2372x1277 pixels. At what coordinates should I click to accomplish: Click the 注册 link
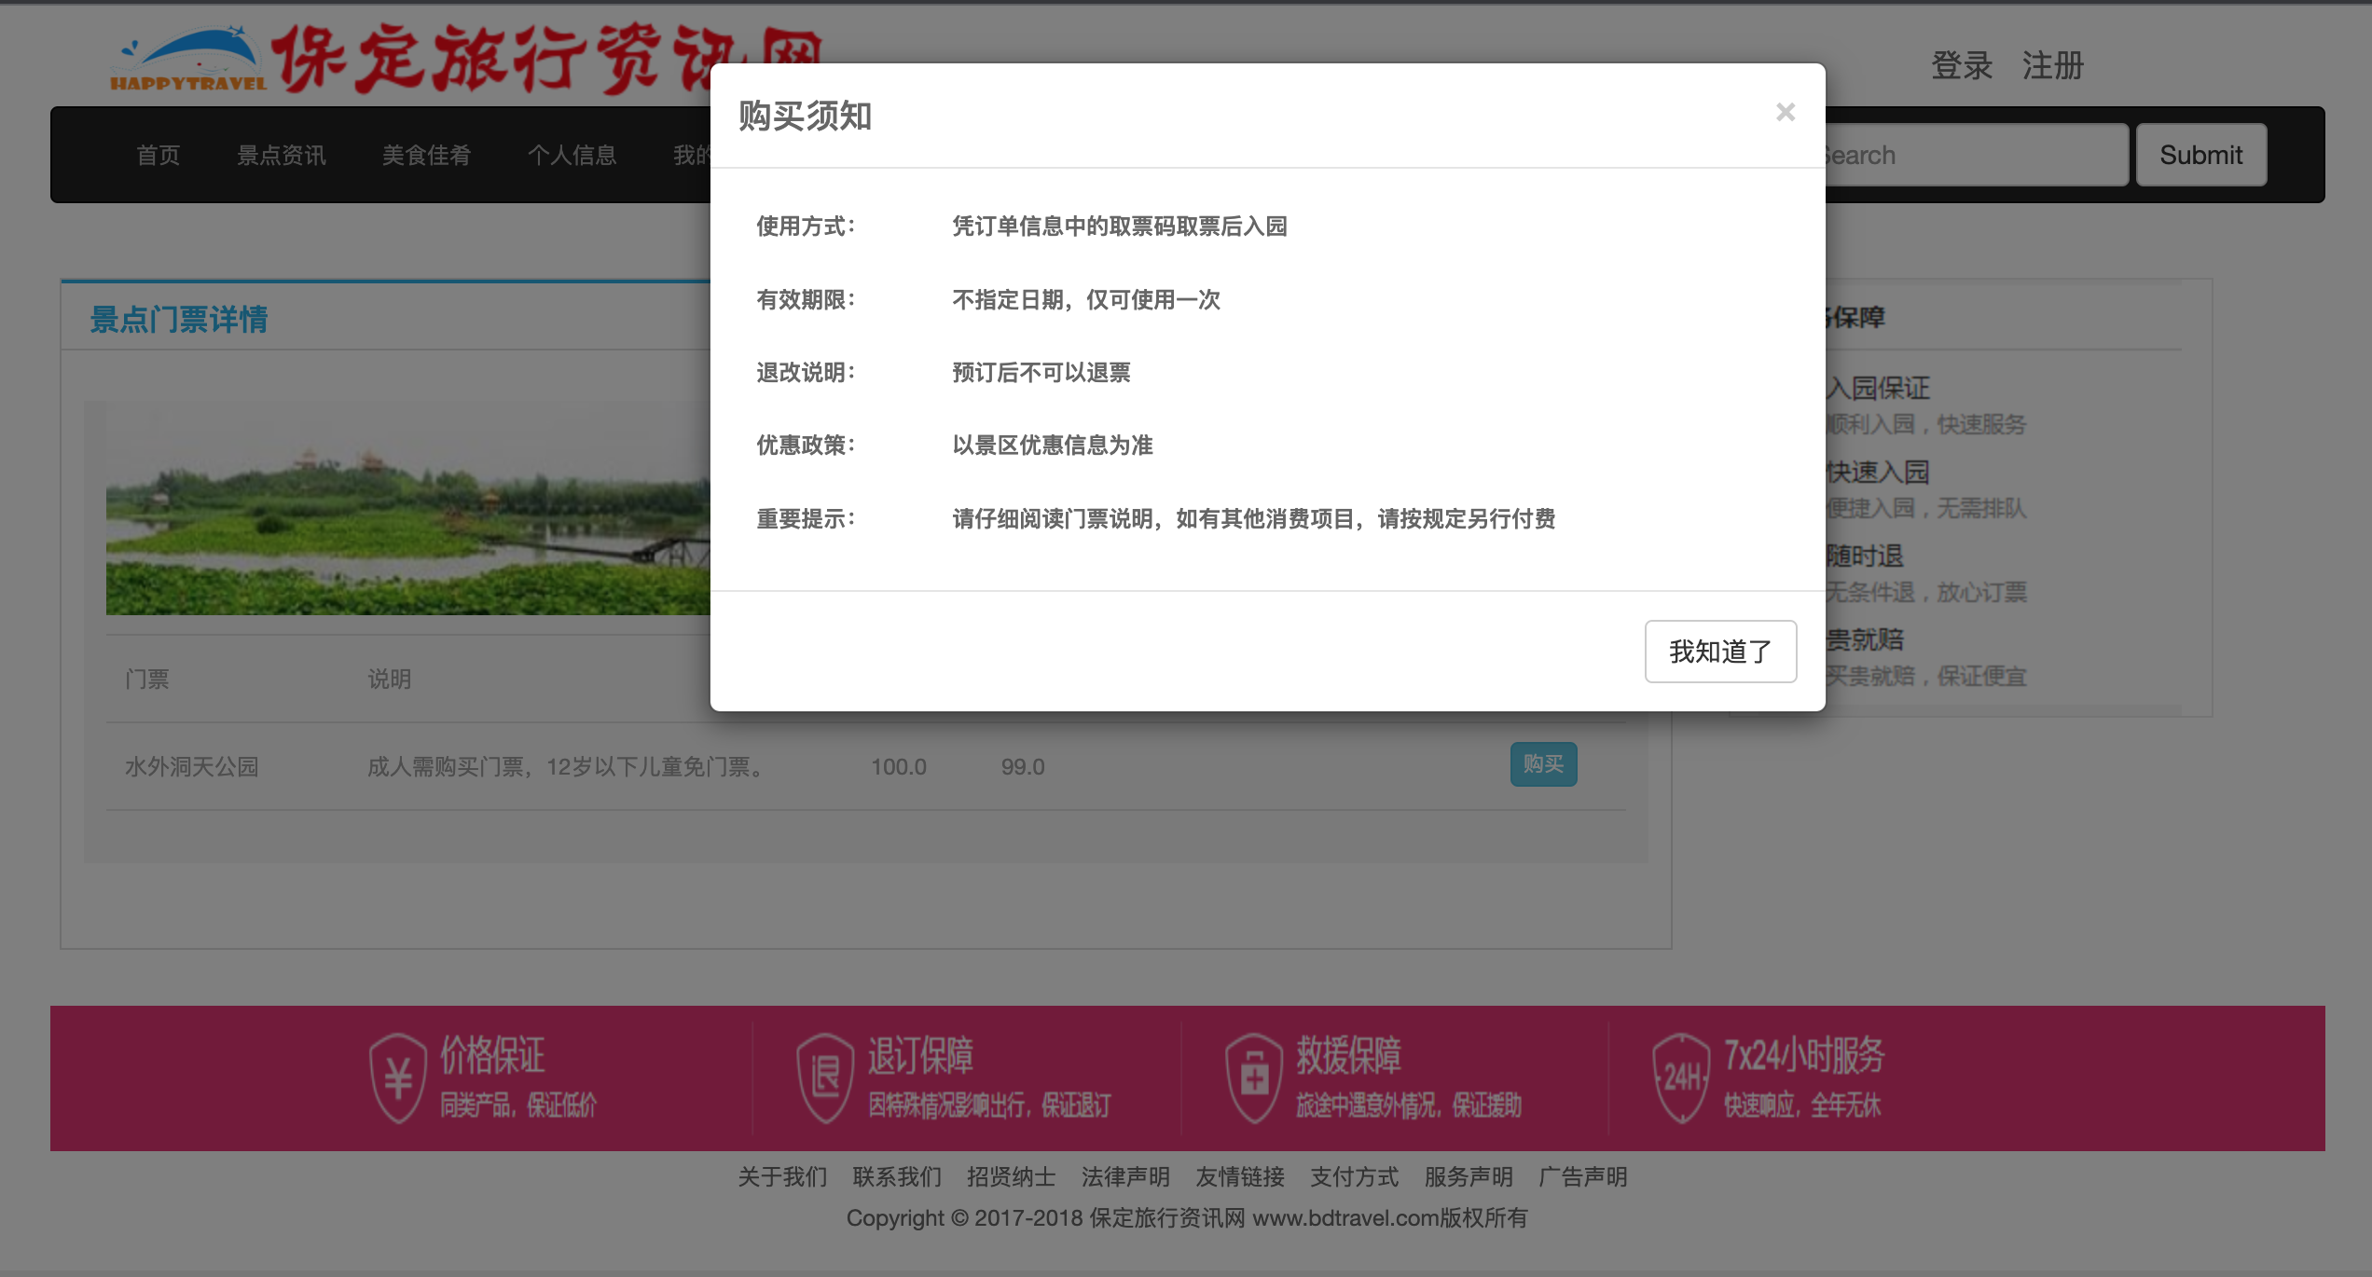pyautogui.click(x=2052, y=65)
